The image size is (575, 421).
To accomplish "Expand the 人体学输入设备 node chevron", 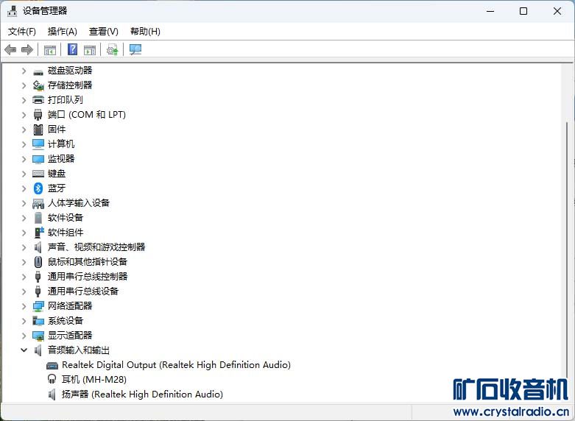I will click(24, 203).
